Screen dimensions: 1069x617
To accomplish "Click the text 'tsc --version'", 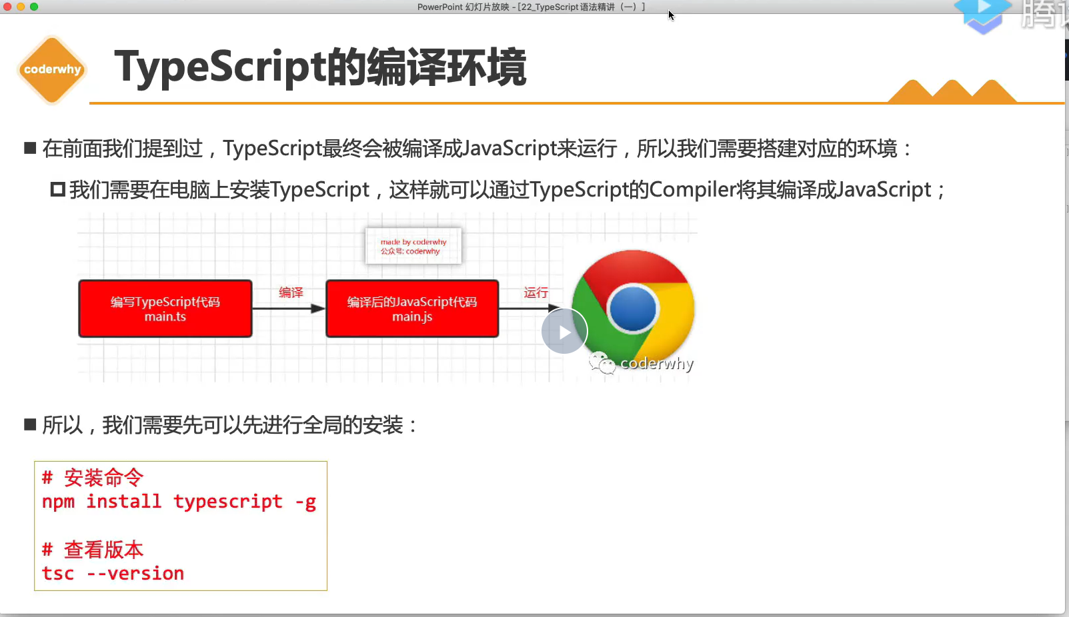I will [113, 573].
